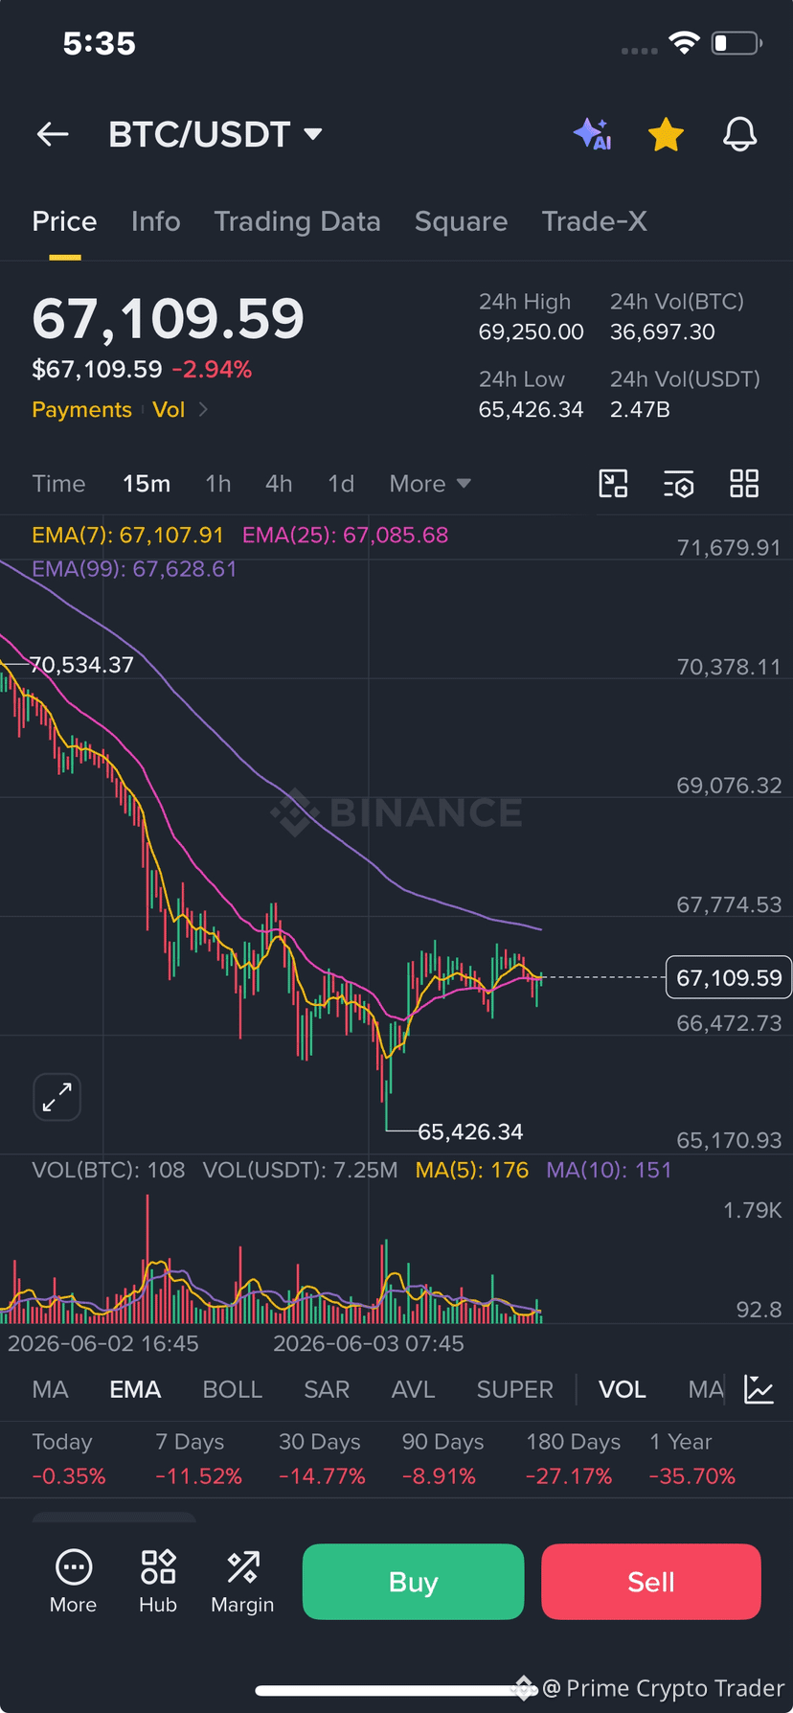Tap the Wi-Fi status icon
Screen dimensions: 793x1713
[684, 43]
